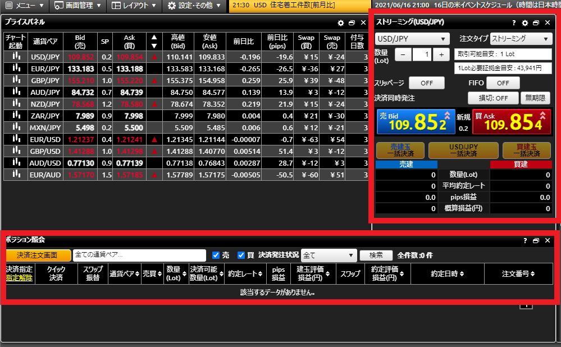Click help question mark in Streaming panel
Screen dimensions: 561x347
(x=514, y=23)
